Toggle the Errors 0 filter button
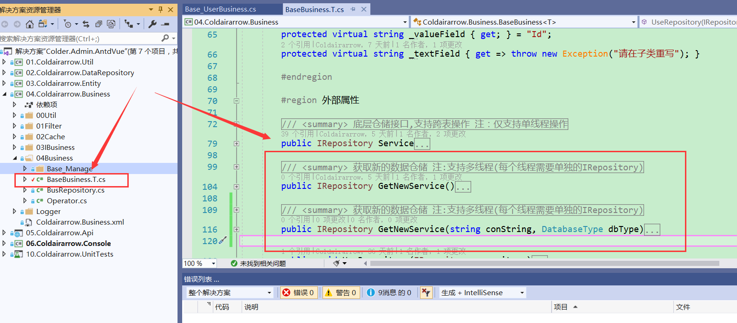 299,292
